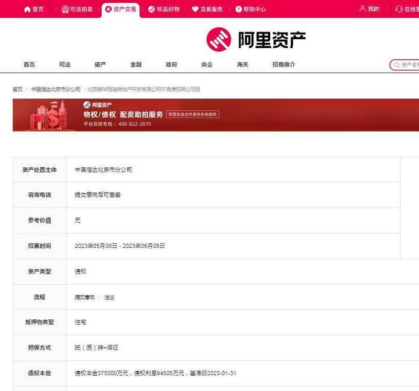419x391 pixels.
Task: Click the value 抵（质）押+保证
Action: tap(96, 347)
